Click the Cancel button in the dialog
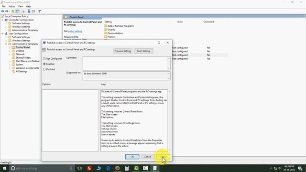This screenshot has height=172, width=306. tap(148, 157)
